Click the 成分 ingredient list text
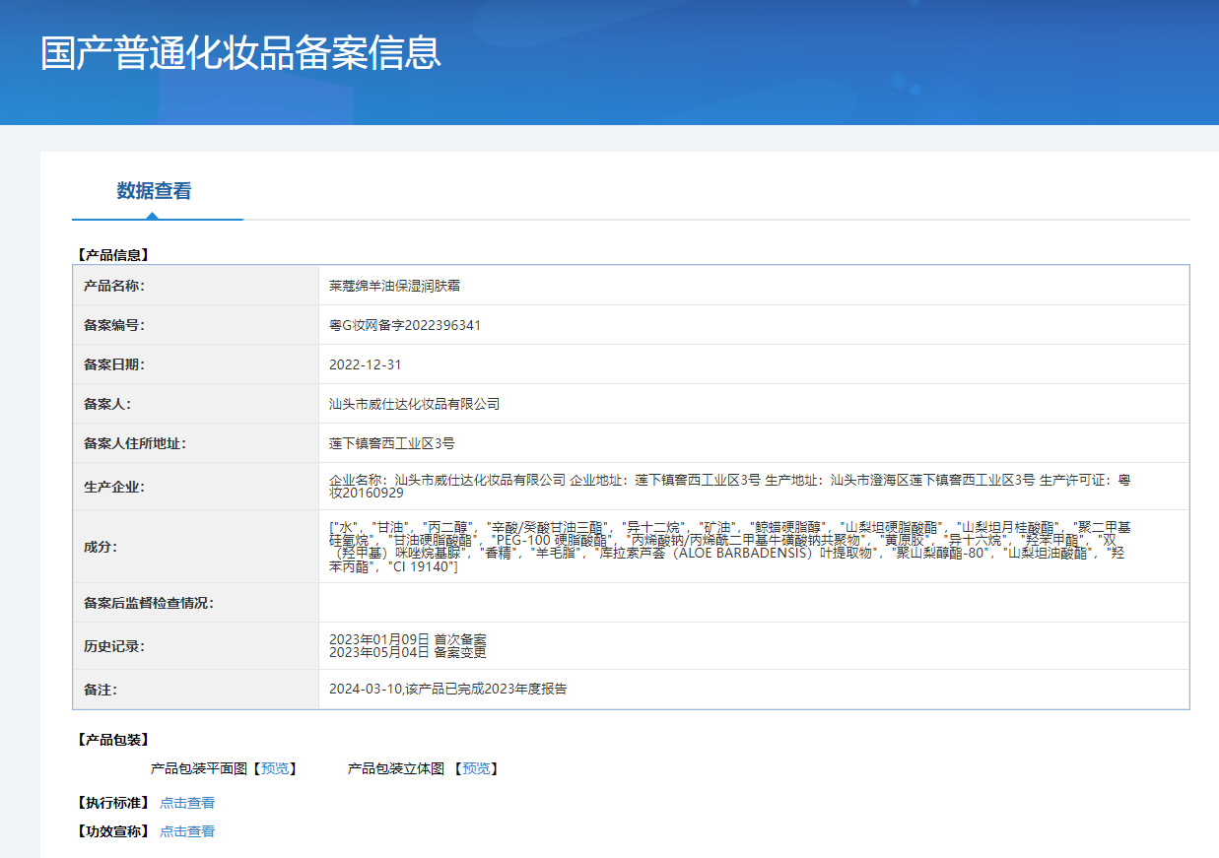Image resolution: width=1219 pixels, height=858 pixels. point(729,547)
